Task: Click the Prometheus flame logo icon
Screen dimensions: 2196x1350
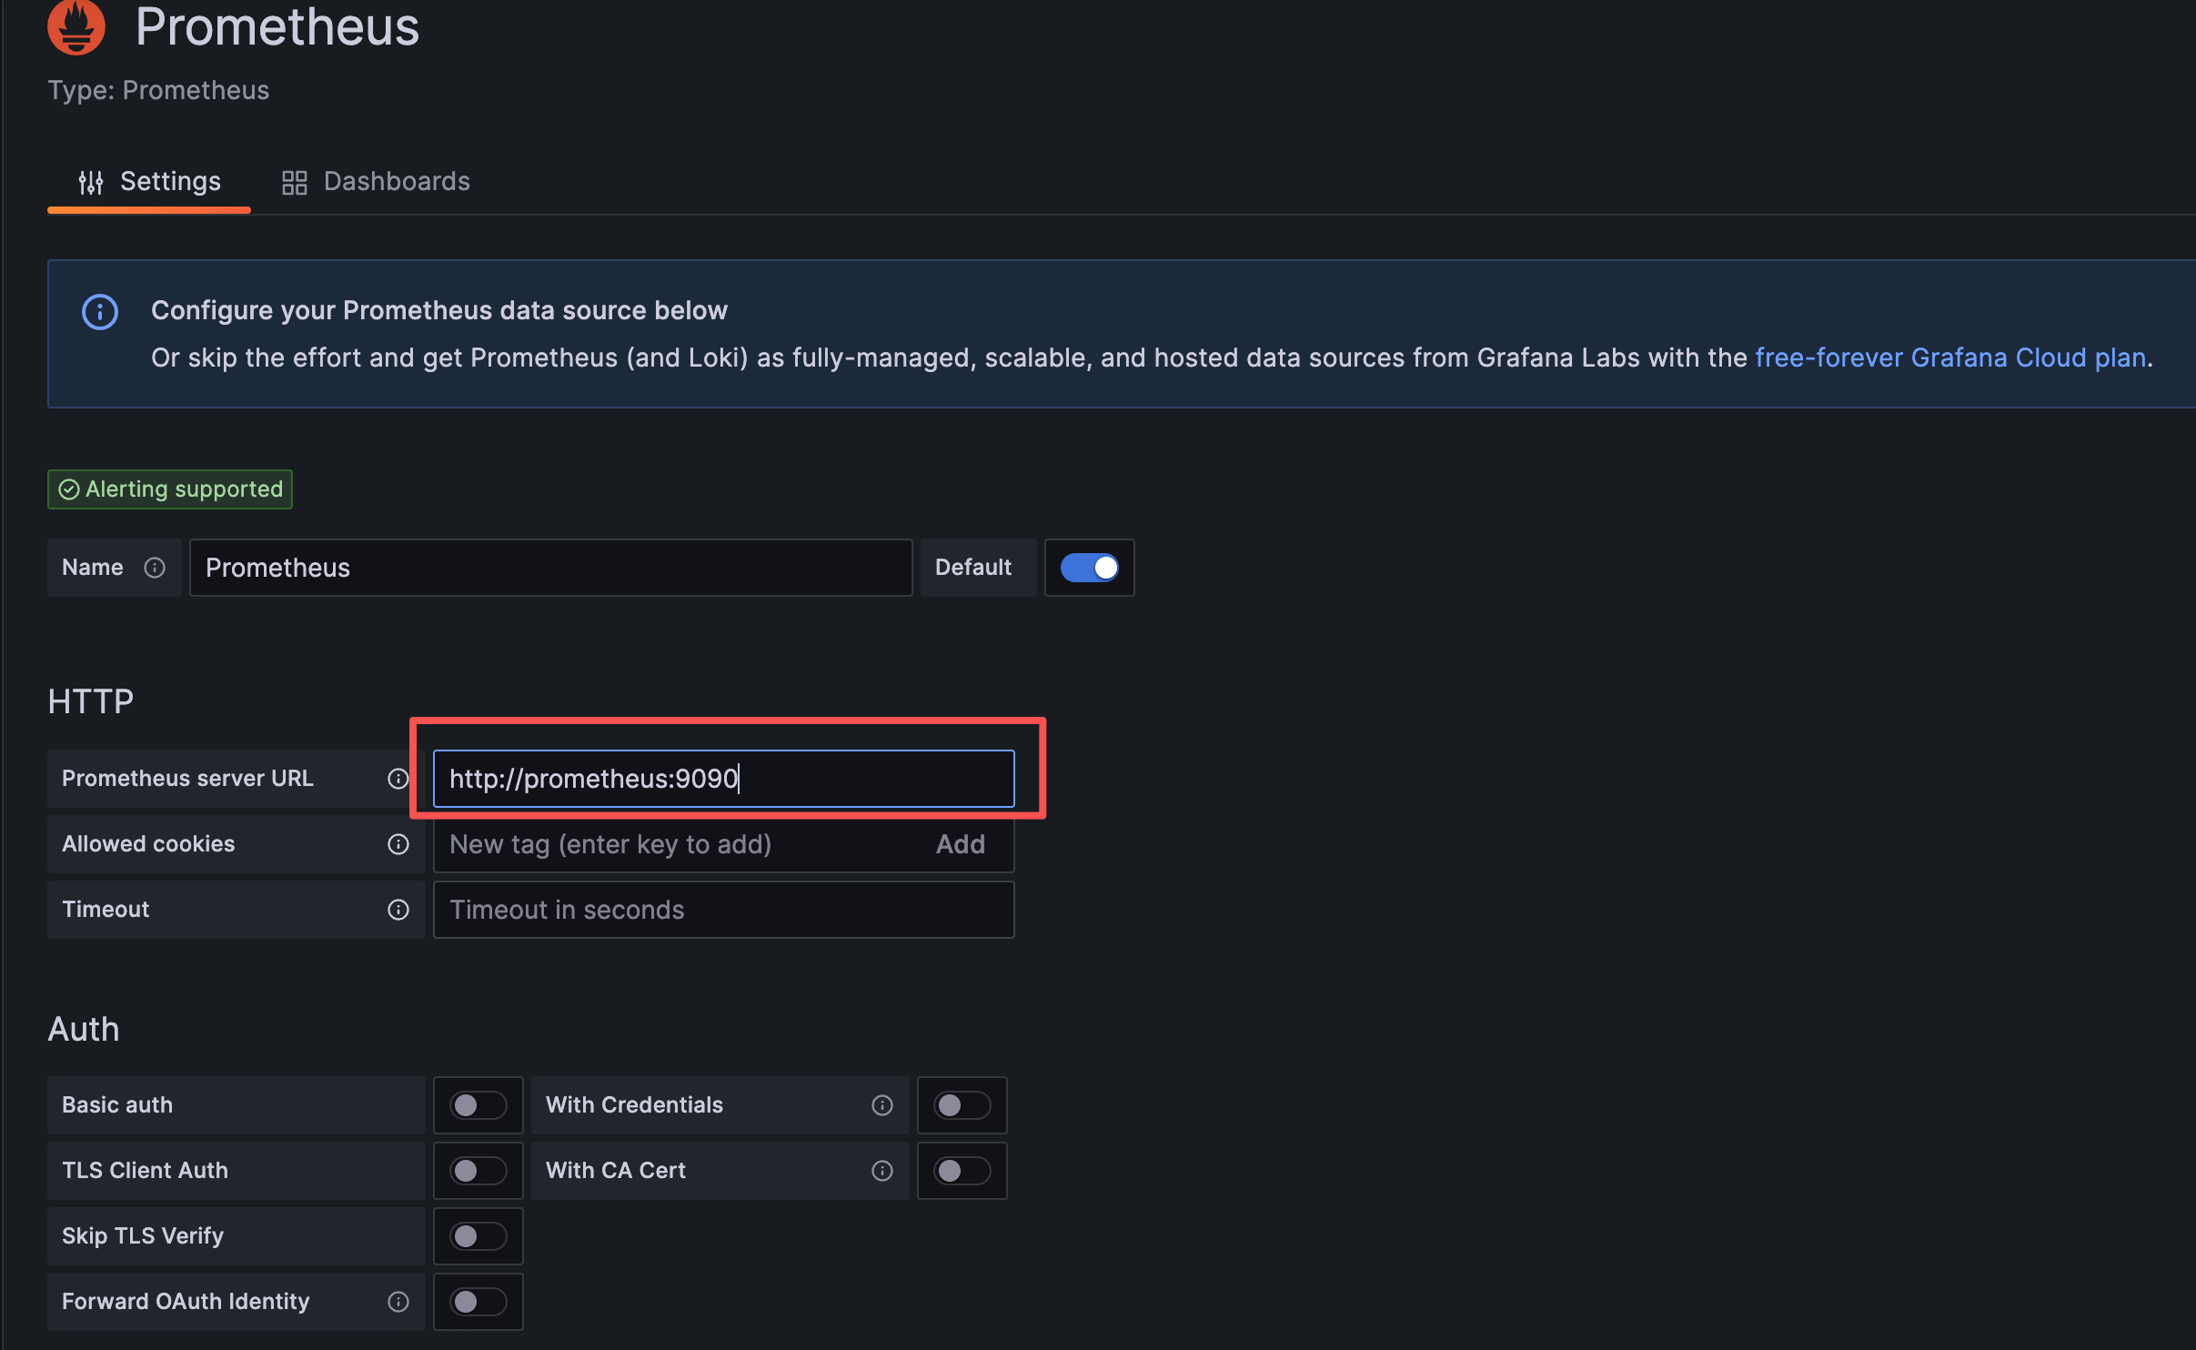Action: coord(76,26)
